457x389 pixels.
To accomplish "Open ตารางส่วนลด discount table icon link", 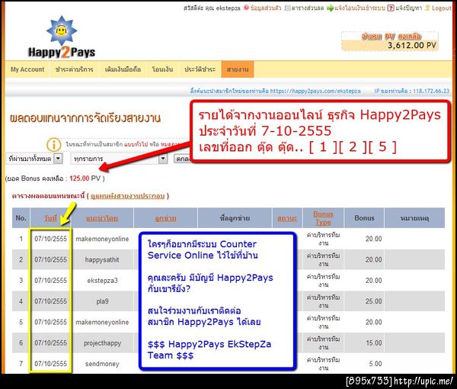I will coord(304,8).
